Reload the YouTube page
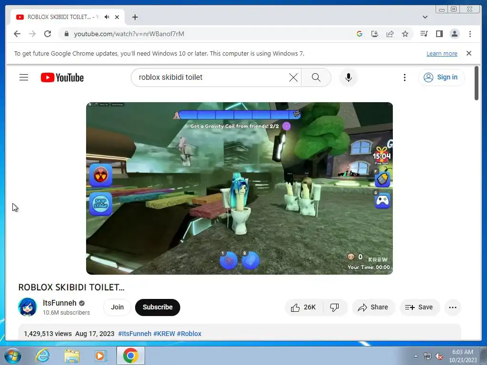Viewport: 487px width, 365px height. pos(48,34)
